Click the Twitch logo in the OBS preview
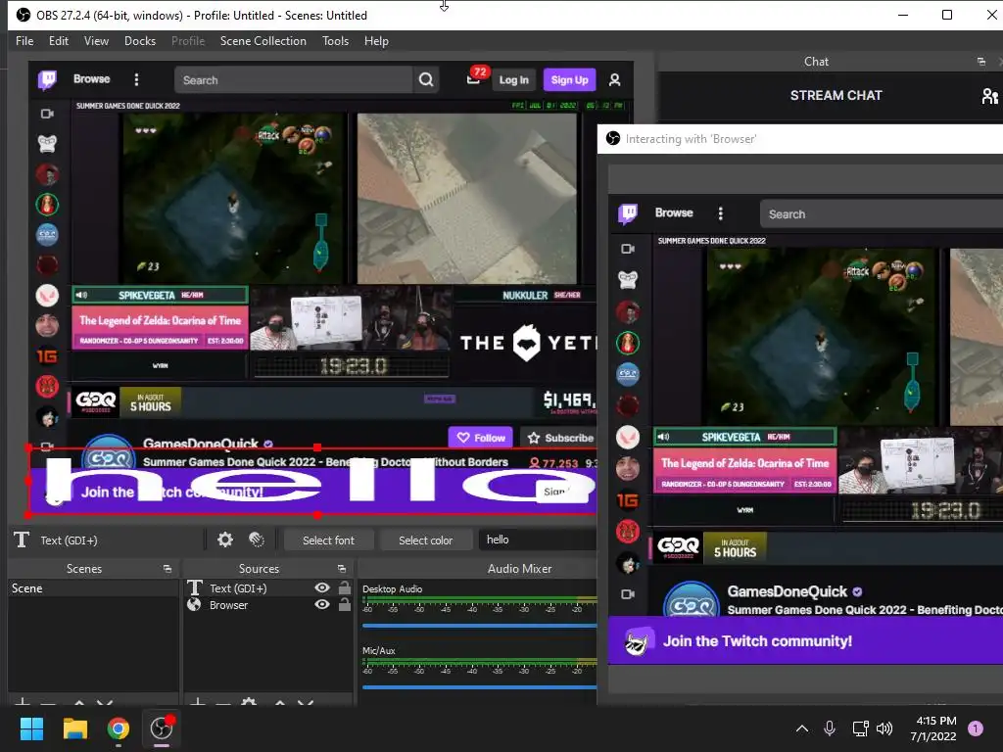This screenshot has width=1003, height=752. (x=47, y=80)
